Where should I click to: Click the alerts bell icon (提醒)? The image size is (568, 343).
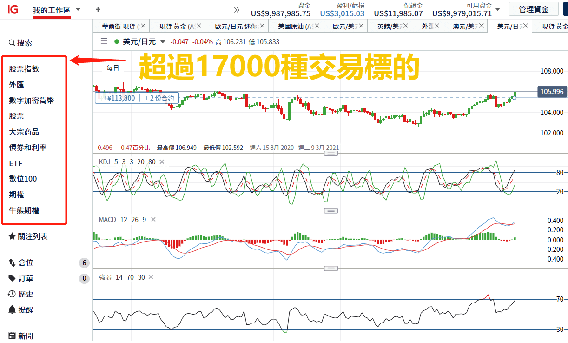click(x=12, y=310)
